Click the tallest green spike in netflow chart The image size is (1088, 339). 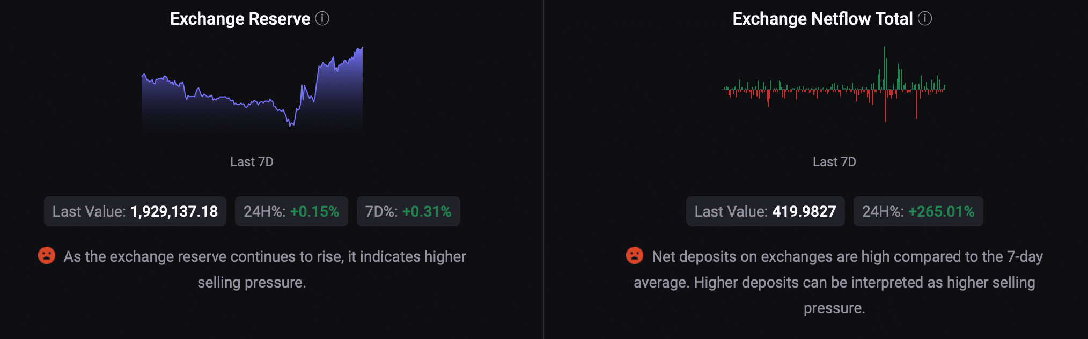[x=885, y=67]
